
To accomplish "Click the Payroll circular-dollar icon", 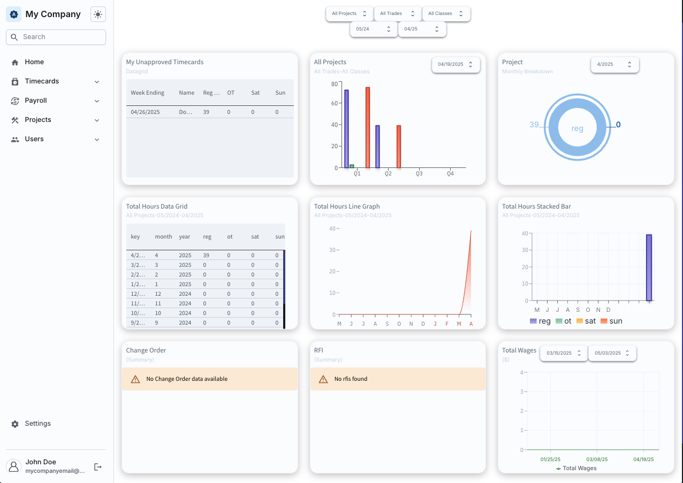I will 16,100.
